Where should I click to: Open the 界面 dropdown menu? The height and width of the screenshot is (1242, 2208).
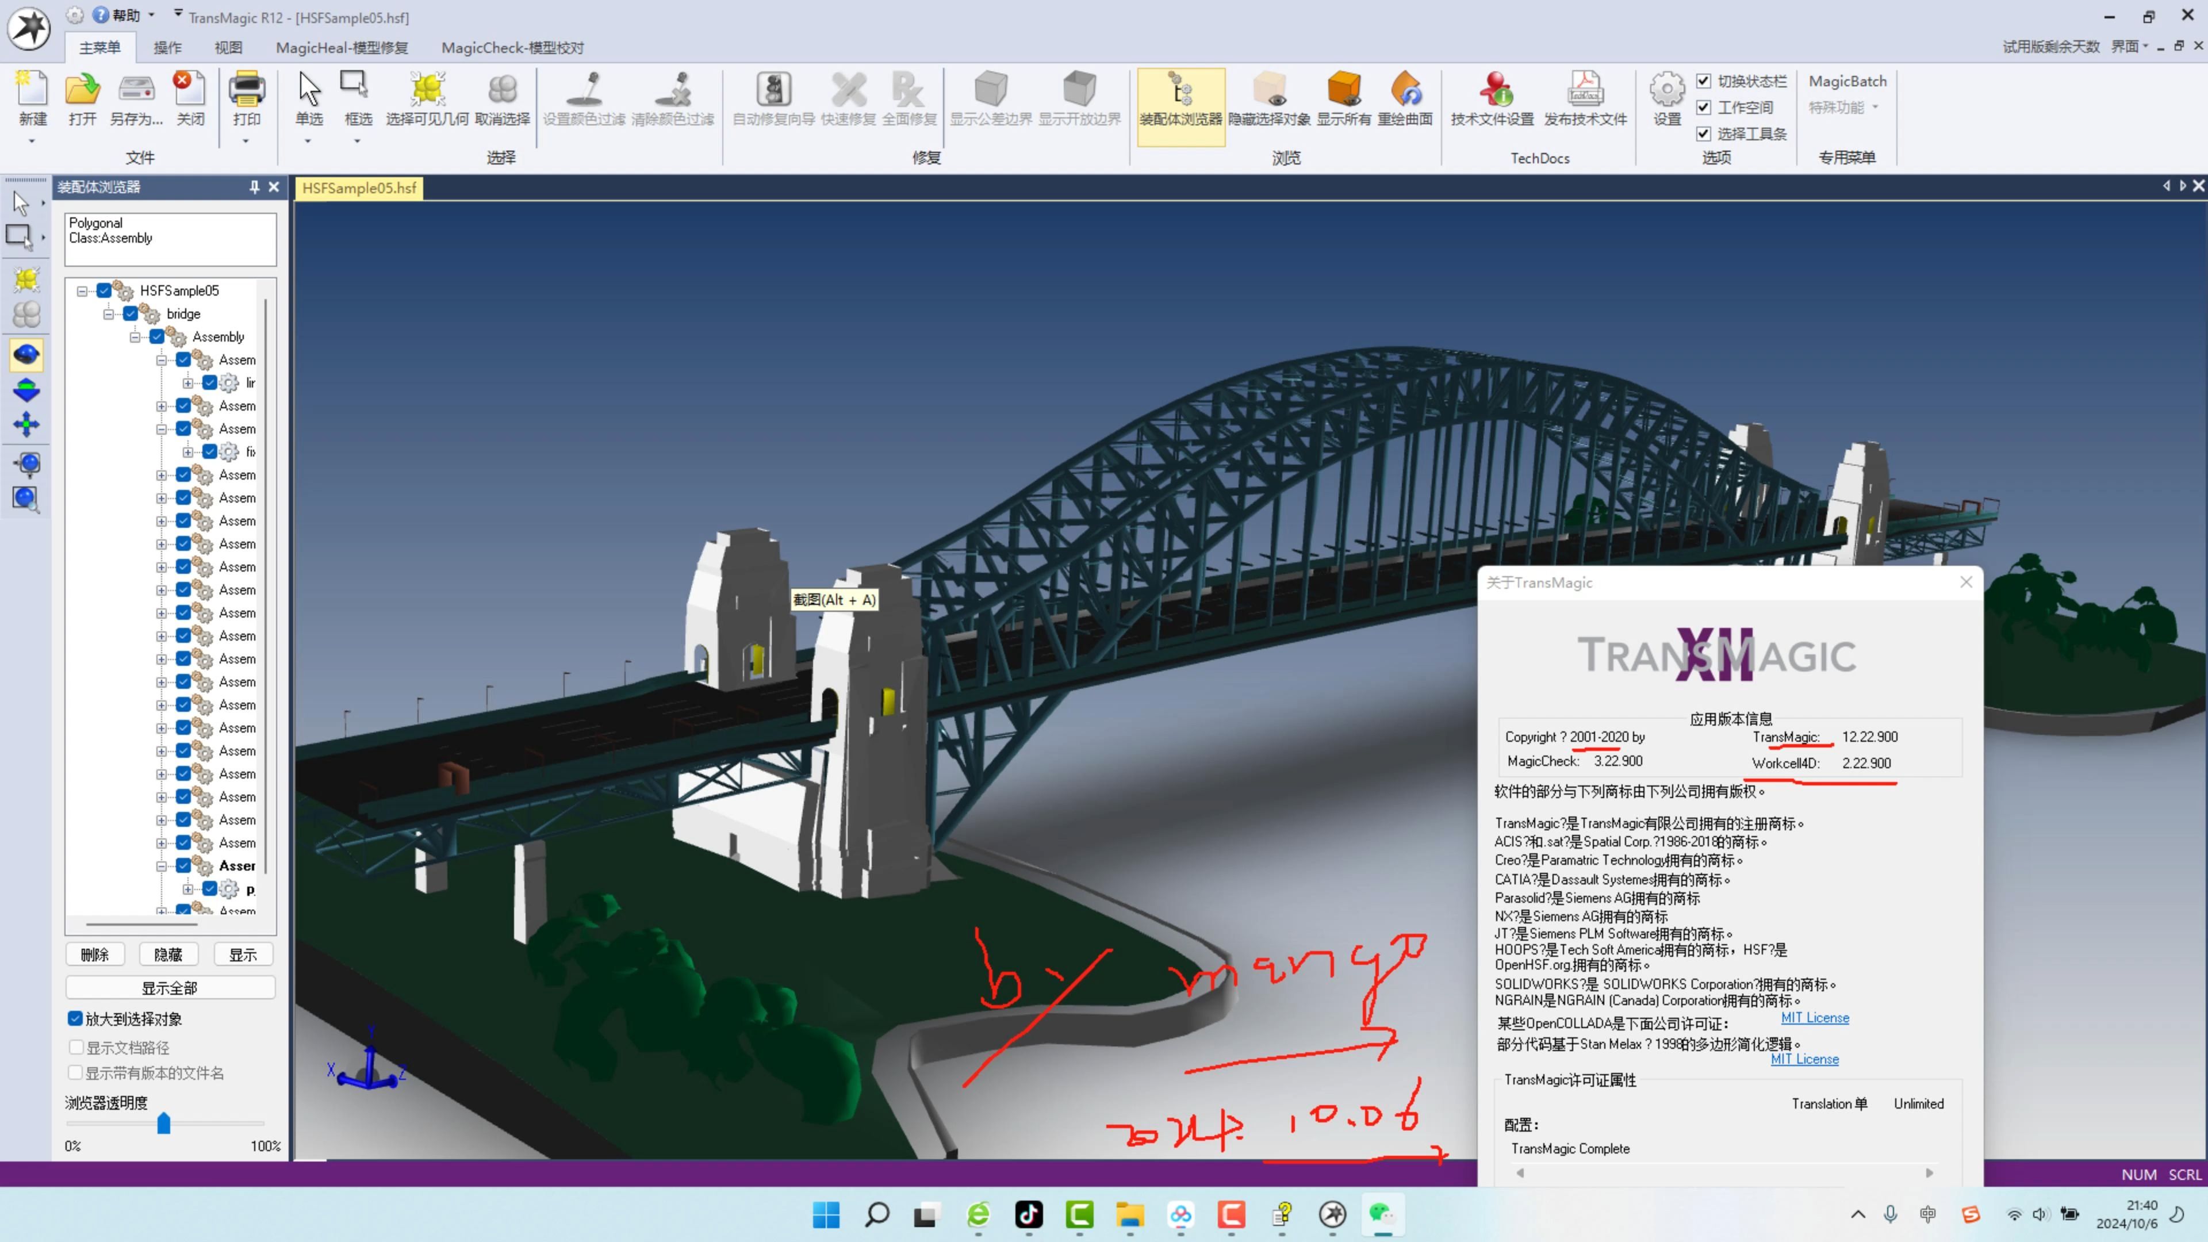tap(2129, 46)
